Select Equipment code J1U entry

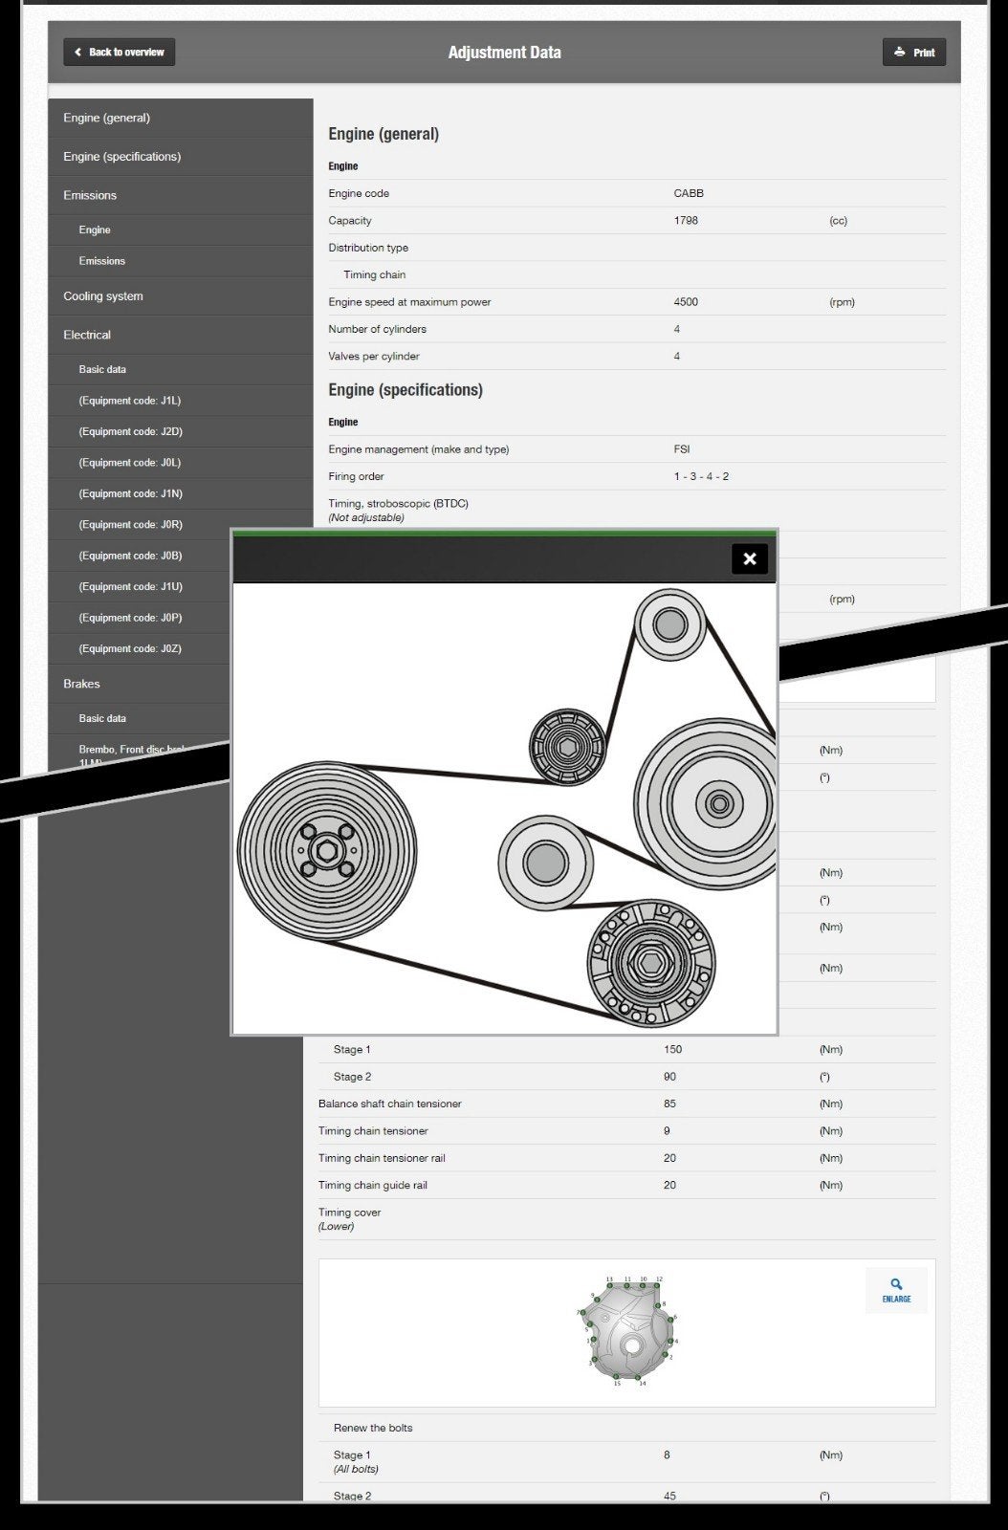click(140, 587)
